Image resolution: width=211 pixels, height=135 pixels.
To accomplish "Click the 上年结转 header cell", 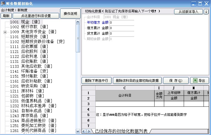I will point(174,93).
